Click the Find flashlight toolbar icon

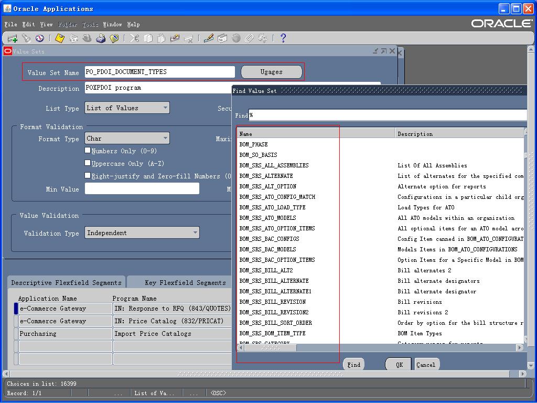tap(26, 38)
